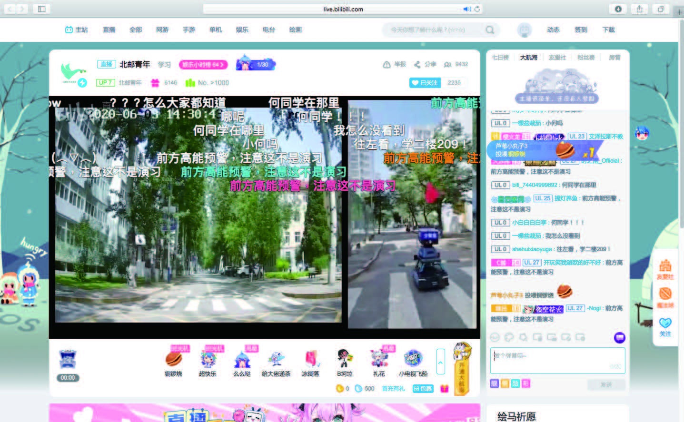Click the 友爱社 sidebar icon on right edge
The width and height of the screenshot is (684, 422).
point(665,269)
